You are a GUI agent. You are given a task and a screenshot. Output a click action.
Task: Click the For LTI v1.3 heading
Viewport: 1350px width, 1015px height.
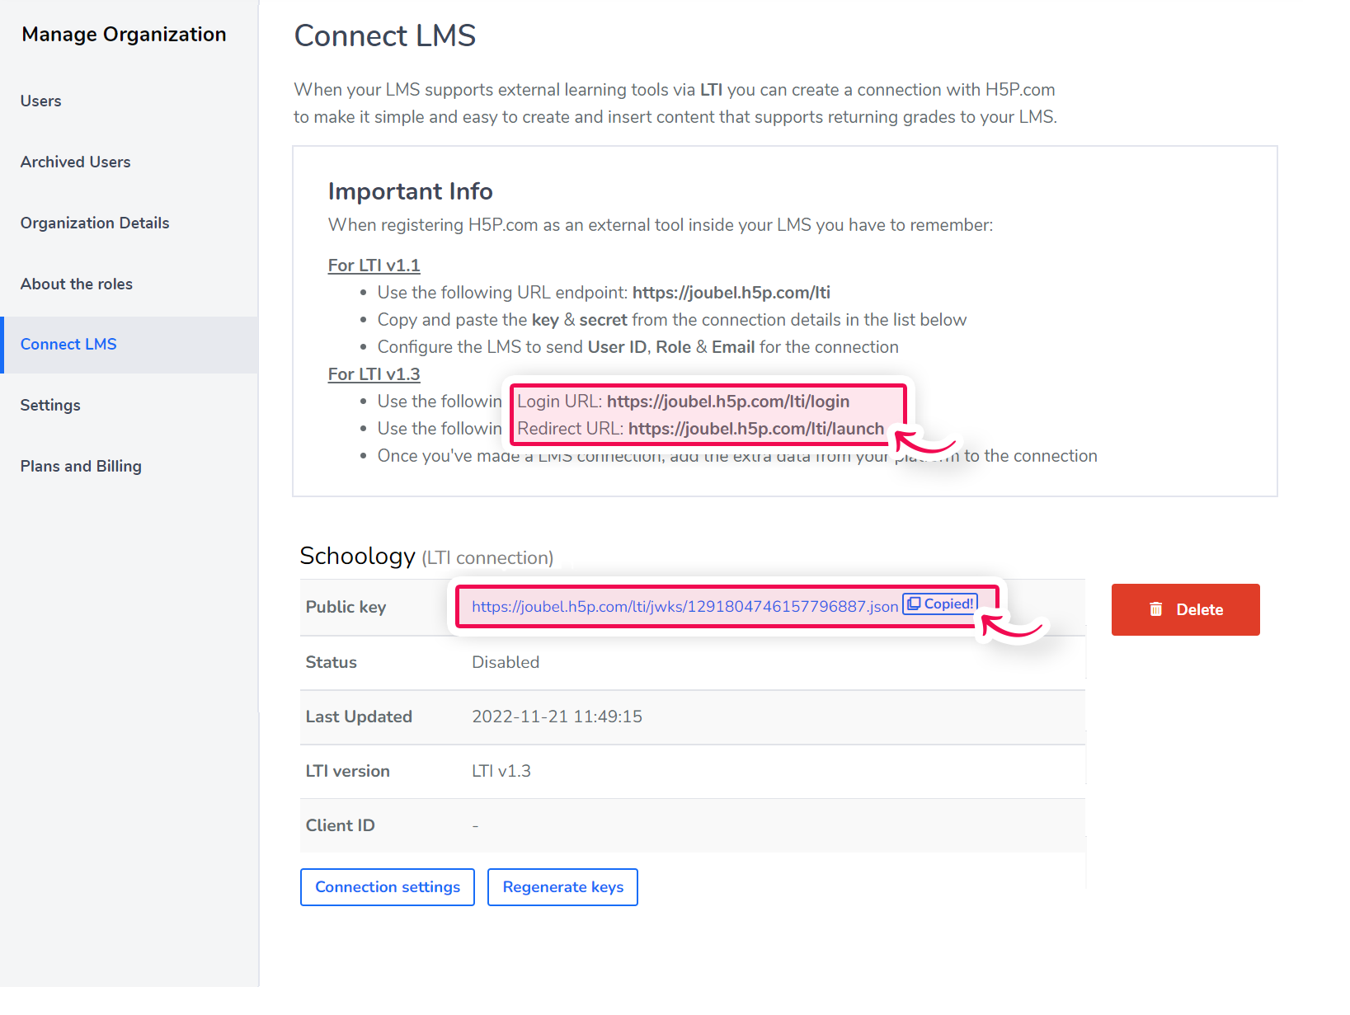pyautogui.click(x=374, y=374)
